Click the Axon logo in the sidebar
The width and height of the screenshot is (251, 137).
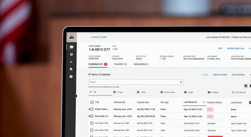72,37
